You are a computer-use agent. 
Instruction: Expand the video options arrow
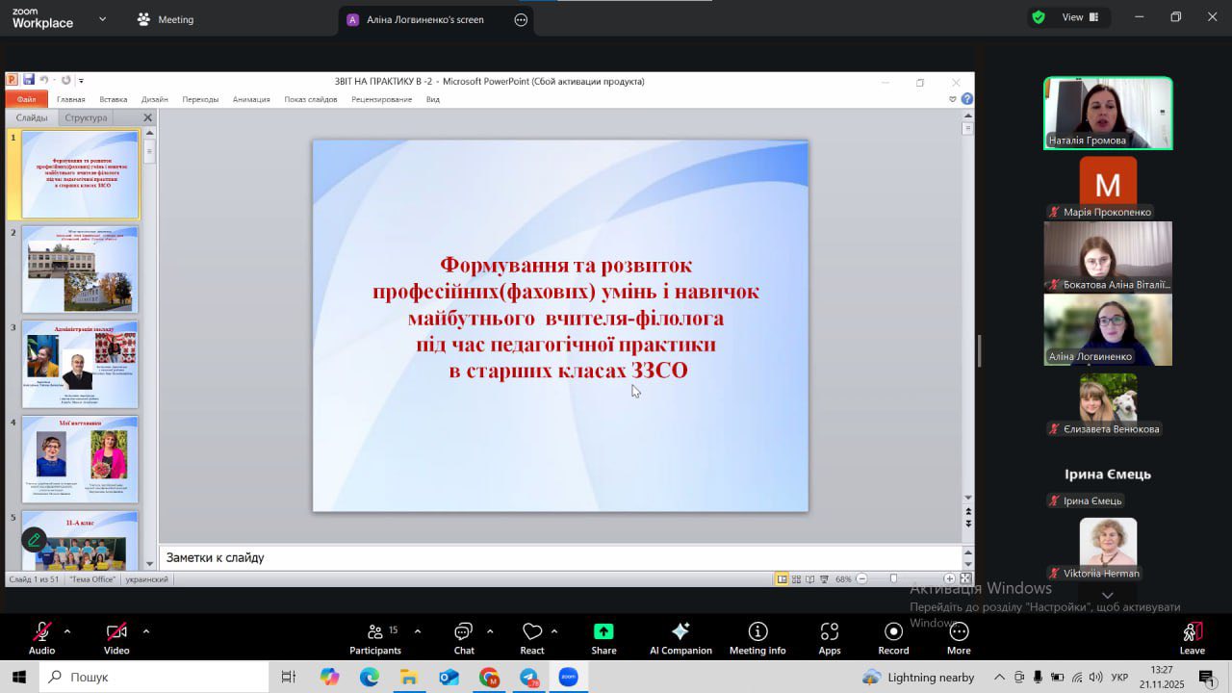(146, 631)
